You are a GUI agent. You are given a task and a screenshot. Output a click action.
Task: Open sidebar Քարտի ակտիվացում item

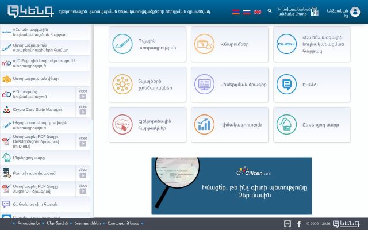(37, 173)
